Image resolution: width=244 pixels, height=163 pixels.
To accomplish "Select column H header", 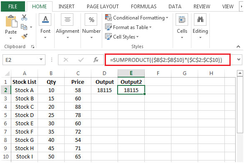I will click(211, 73).
